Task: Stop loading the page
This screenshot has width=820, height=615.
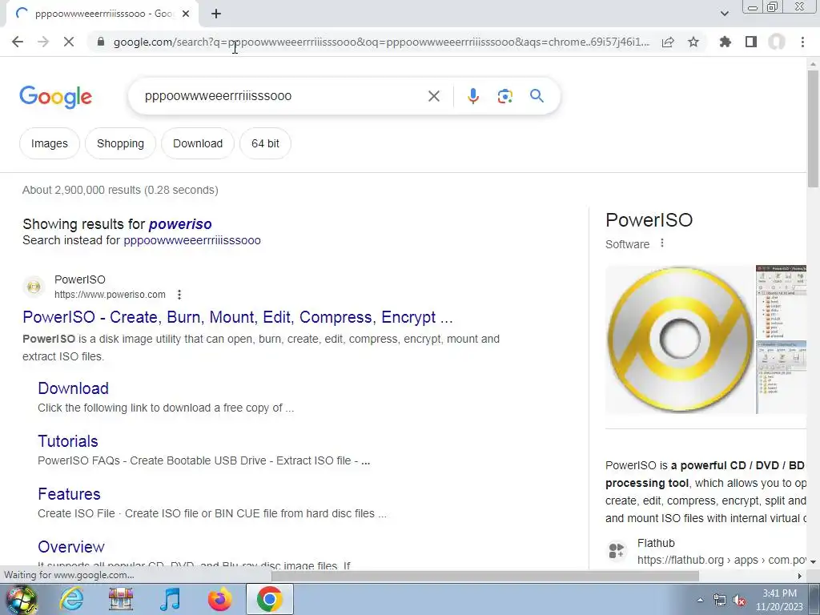Action: 69,42
